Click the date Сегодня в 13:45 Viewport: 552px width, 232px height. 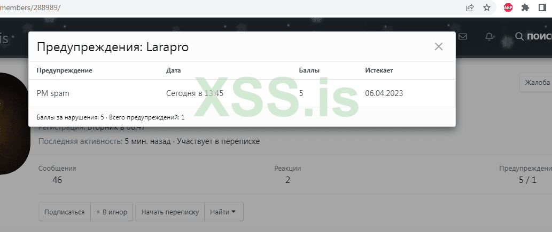pyautogui.click(x=195, y=93)
